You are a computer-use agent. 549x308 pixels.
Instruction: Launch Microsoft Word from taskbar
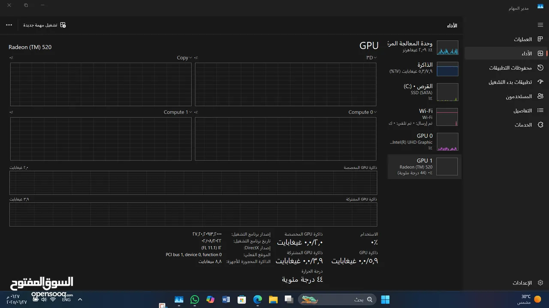(226, 299)
